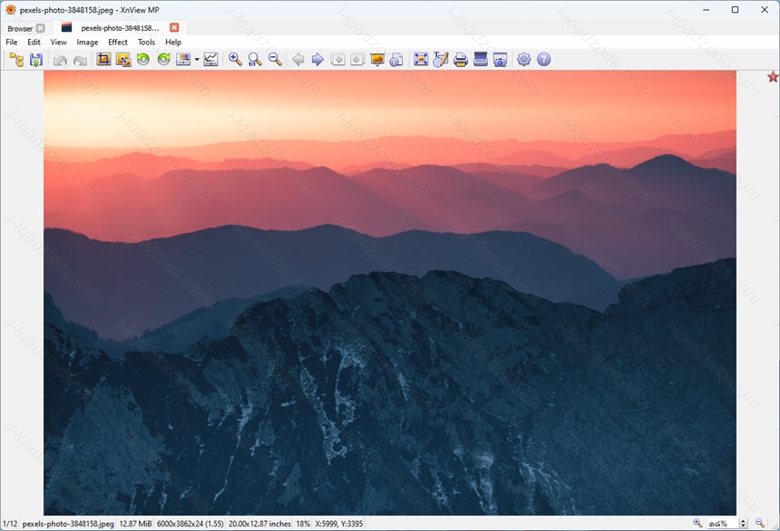Click the Save file toolbar icon

(35, 60)
